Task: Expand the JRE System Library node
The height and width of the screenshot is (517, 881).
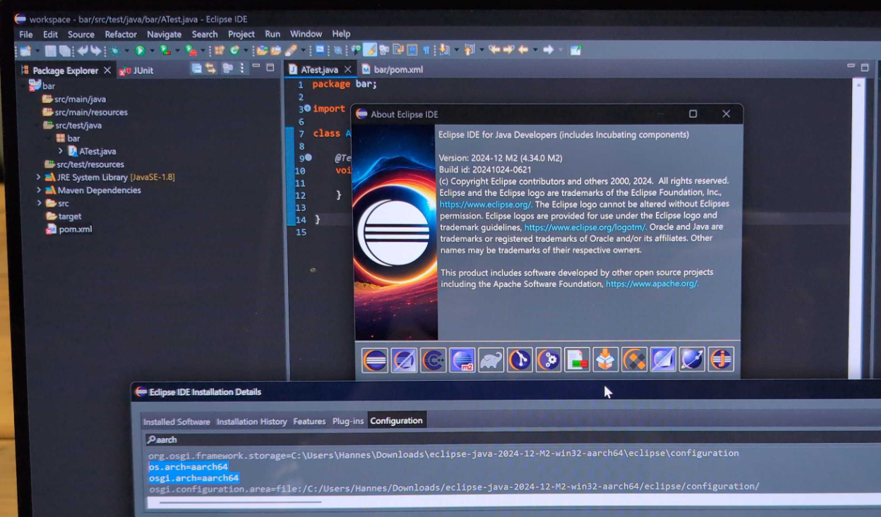Action: (x=38, y=177)
